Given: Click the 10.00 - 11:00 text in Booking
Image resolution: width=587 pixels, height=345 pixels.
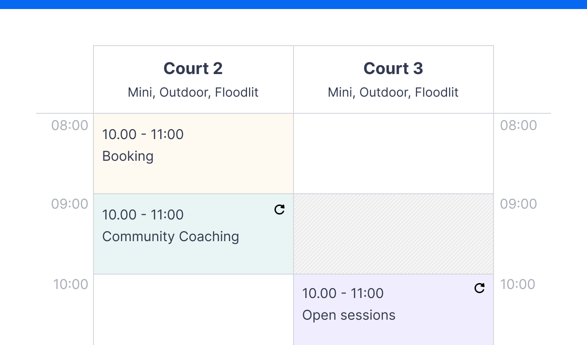Looking at the screenshot, I should tap(143, 134).
